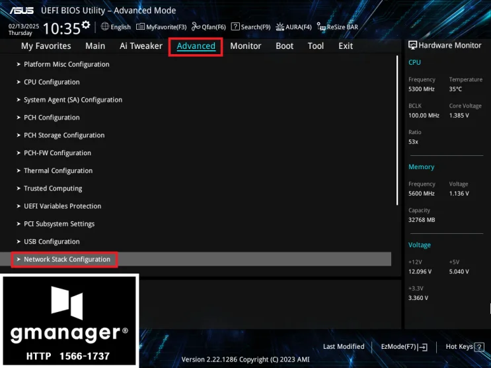The image size is (491, 368).
Task: Click the Hardware Monitor panel title
Action: [x=449, y=46]
